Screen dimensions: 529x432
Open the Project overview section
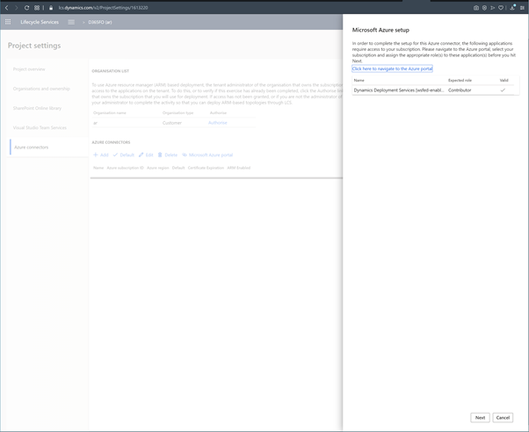29,69
